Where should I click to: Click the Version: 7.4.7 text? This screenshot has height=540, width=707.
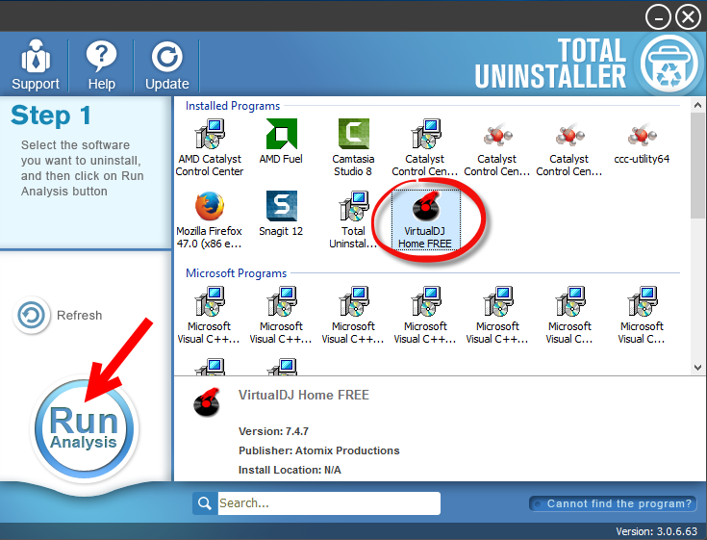[273, 431]
